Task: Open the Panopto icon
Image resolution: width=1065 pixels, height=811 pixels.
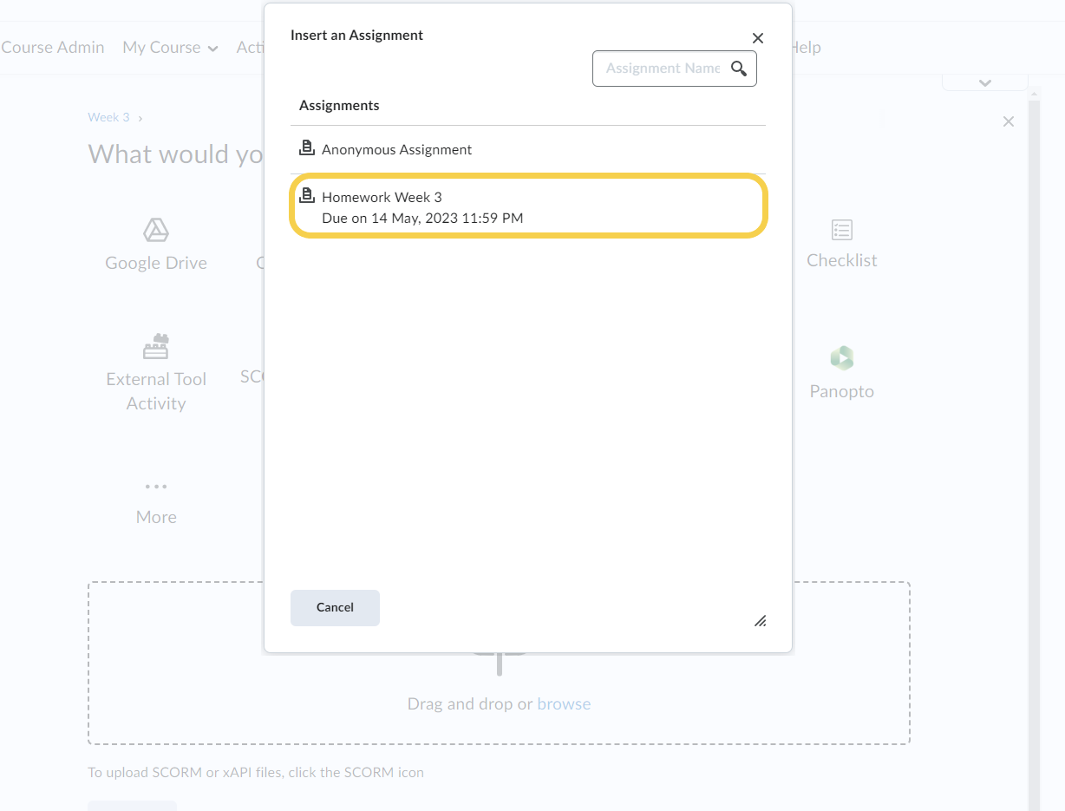Action: [841, 358]
